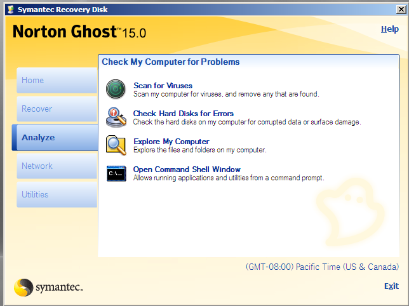The image size is (409, 306).
Task: Launch Check Hard Disks for Errors
Action: tap(184, 114)
